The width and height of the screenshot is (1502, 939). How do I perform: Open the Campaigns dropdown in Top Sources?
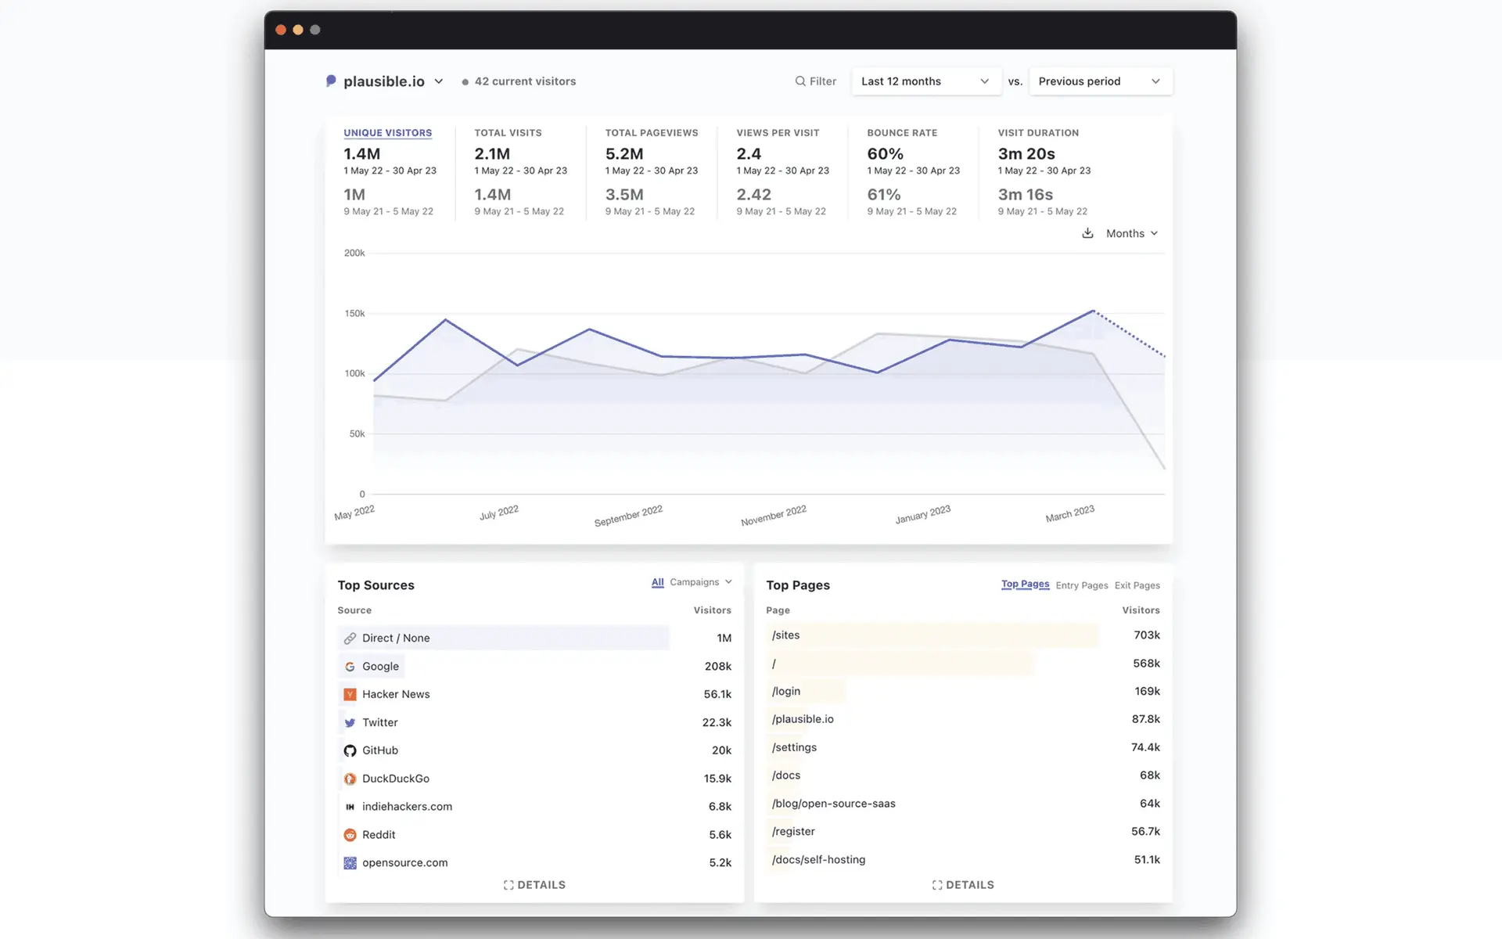[700, 582]
